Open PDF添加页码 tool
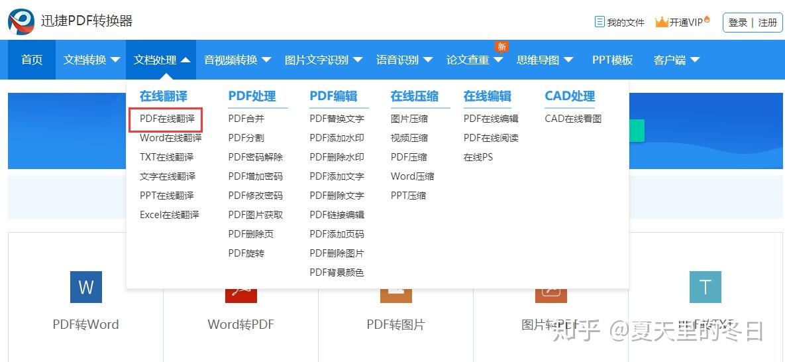This screenshot has height=362, width=785. (337, 234)
